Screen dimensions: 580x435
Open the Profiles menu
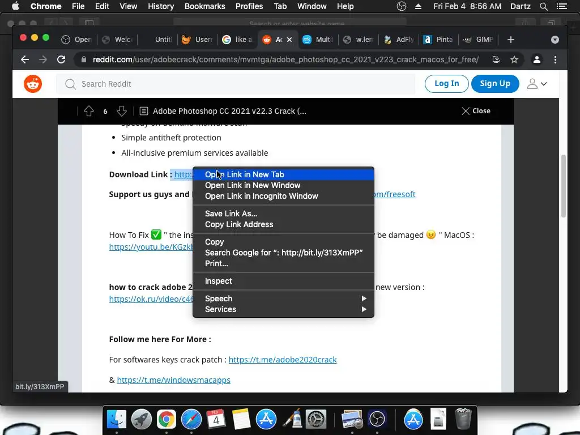click(249, 6)
